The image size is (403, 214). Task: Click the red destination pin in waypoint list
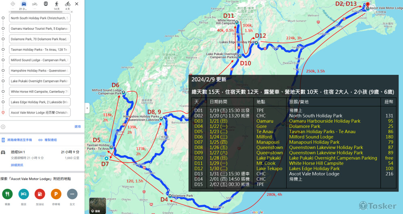(x=3, y=113)
